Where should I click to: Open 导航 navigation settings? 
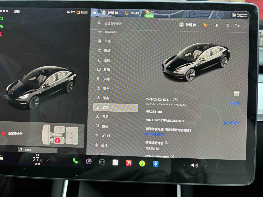click(102, 117)
